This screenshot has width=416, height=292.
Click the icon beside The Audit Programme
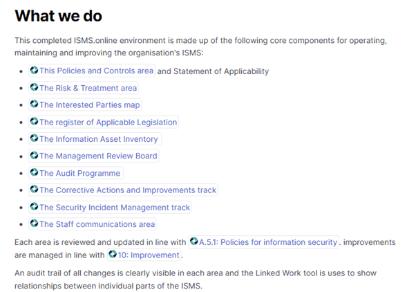[x=35, y=172]
